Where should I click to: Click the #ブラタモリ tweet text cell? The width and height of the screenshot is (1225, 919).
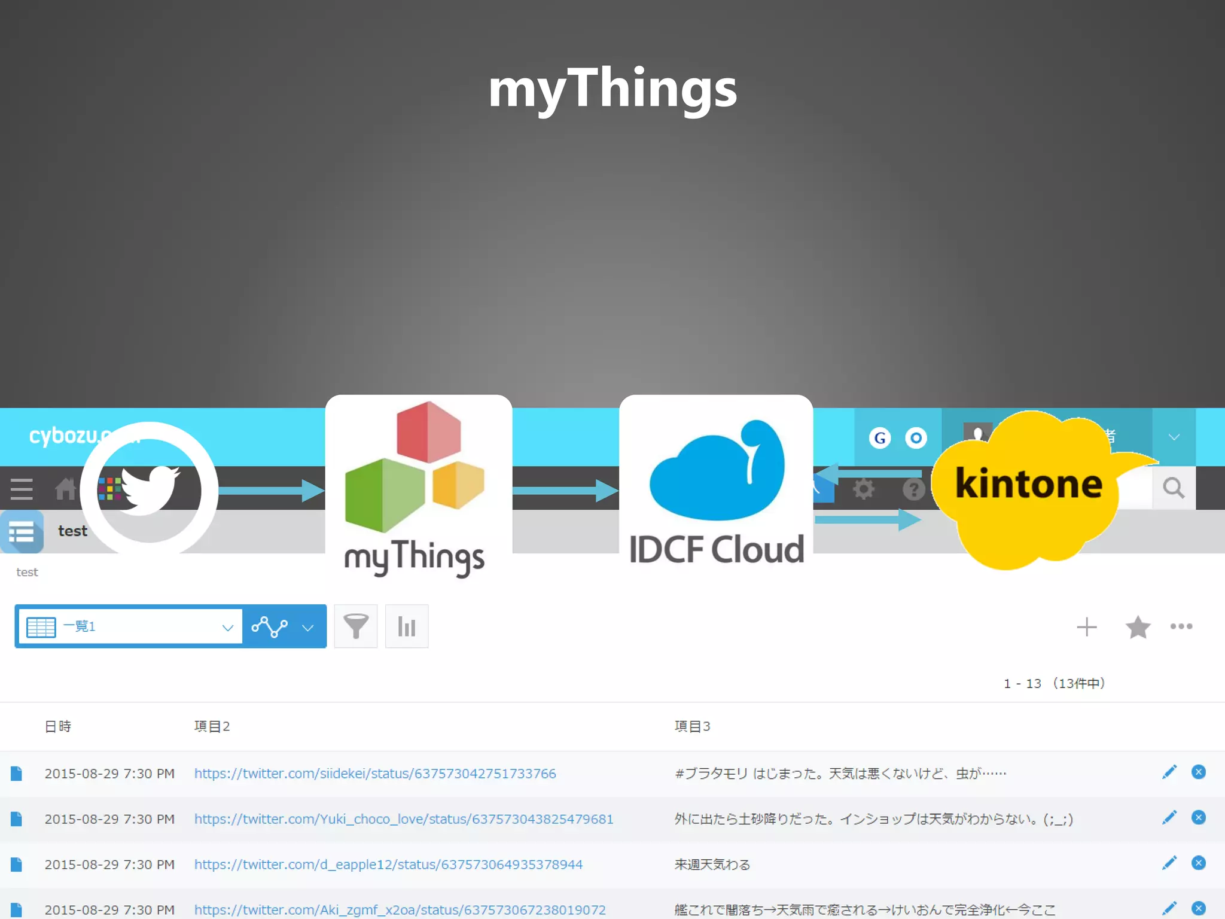point(840,774)
